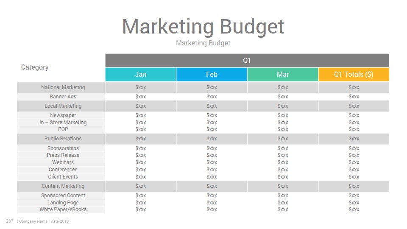The width and height of the screenshot is (407, 229).
Task: Select the teal Jan column header
Action: coord(141,75)
